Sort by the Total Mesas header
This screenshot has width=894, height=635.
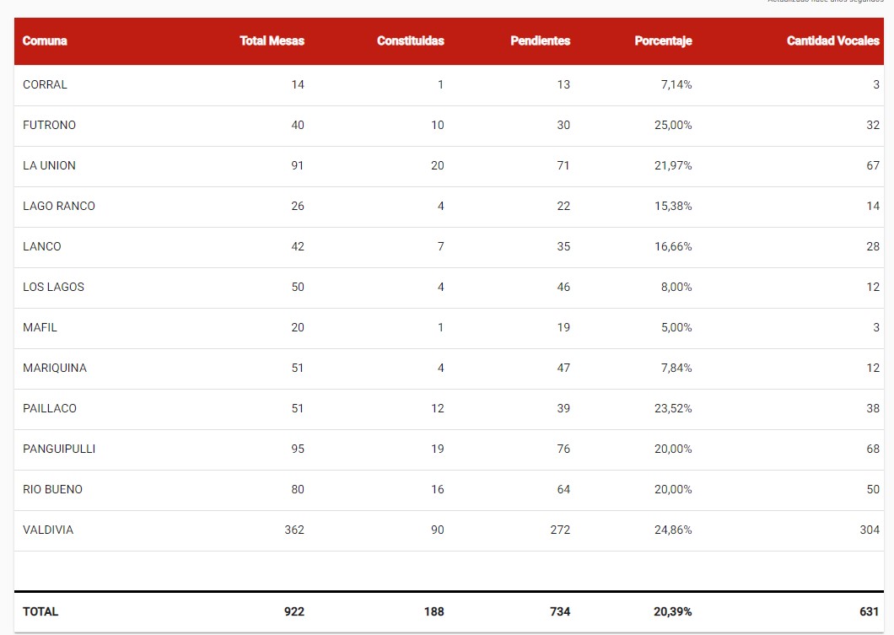[272, 41]
